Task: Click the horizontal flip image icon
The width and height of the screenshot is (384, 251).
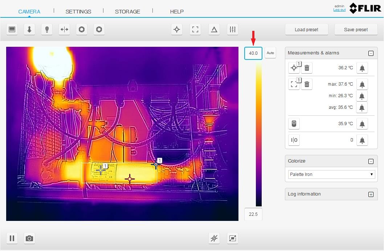Action: tap(64, 30)
